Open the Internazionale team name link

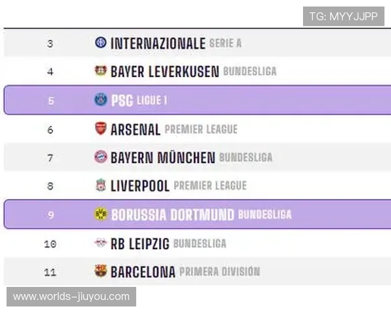pyautogui.click(x=158, y=44)
